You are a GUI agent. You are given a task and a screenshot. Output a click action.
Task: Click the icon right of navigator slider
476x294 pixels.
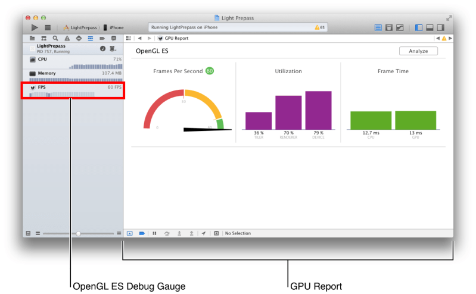click(x=119, y=233)
